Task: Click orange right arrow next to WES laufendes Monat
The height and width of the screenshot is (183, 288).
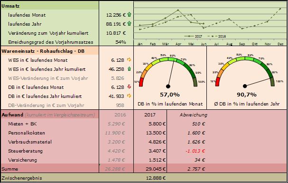Action: (129, 59)
